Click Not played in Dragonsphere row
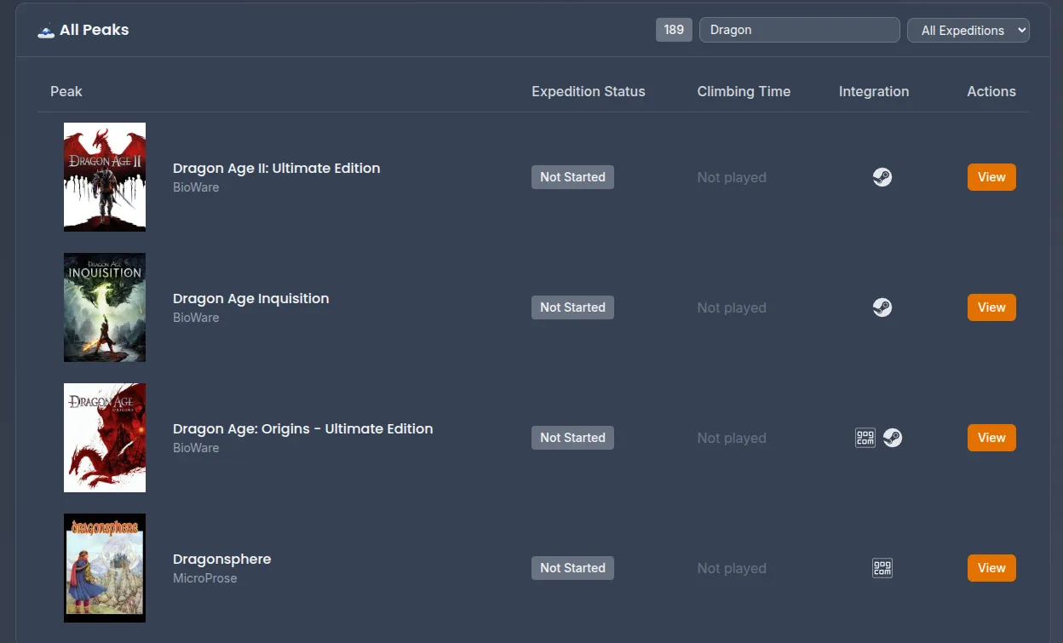This screenshot has height=643, width=1063. [x=732, y=568]
